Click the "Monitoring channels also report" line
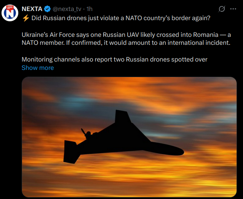The image size is (243, 199). (x=114, y=59)
